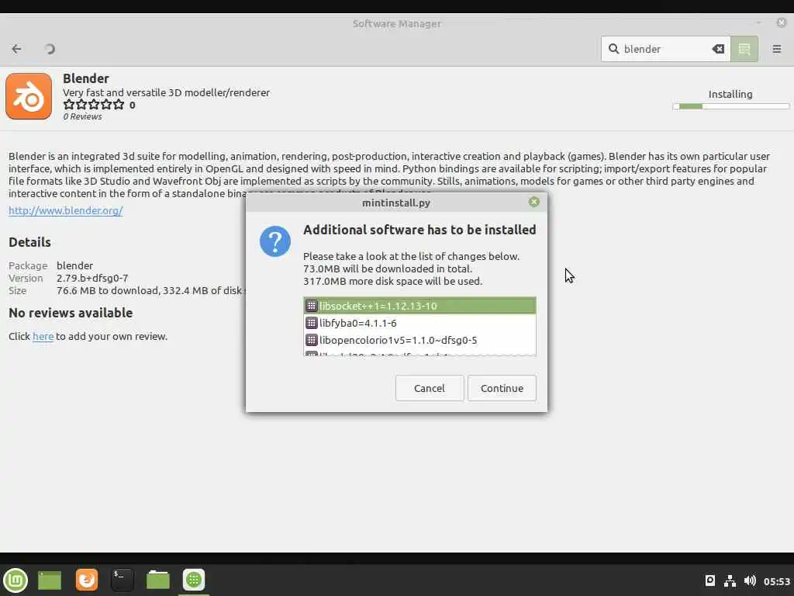Show desktop from the green taskbar icon
This screenshot has height=596, width=794.
click(x=50, y=580)
